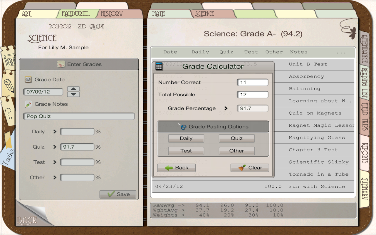Click the Number Correct field
Viewport: 376px width, 235px height.
pyautogui.click(x=253, y=83)
